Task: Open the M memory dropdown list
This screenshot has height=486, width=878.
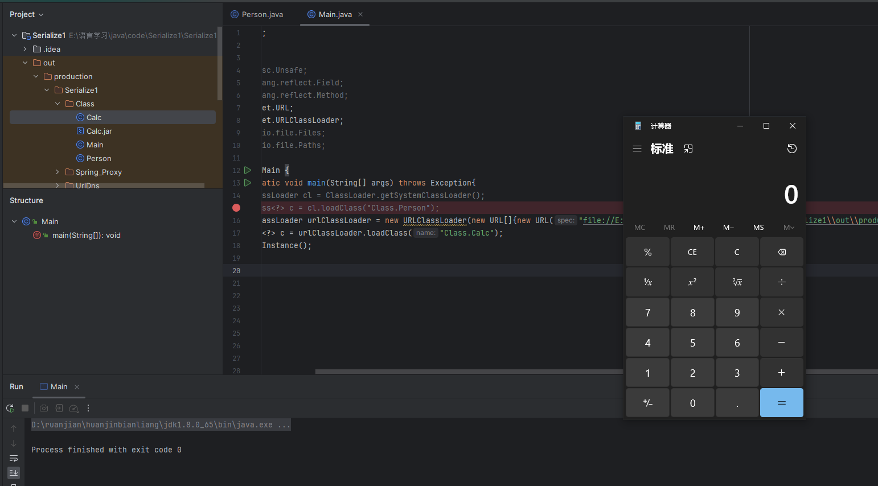Action: (789, 227)
